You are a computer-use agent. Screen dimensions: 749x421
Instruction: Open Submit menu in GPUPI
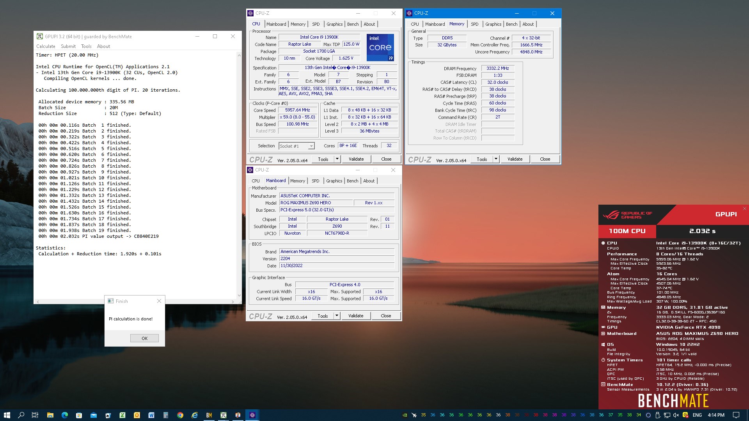[x=68, y=46]
